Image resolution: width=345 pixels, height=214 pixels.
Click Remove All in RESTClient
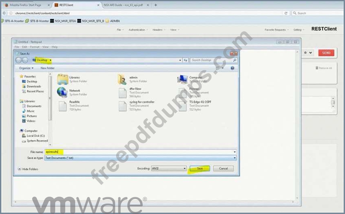[324, 68]
